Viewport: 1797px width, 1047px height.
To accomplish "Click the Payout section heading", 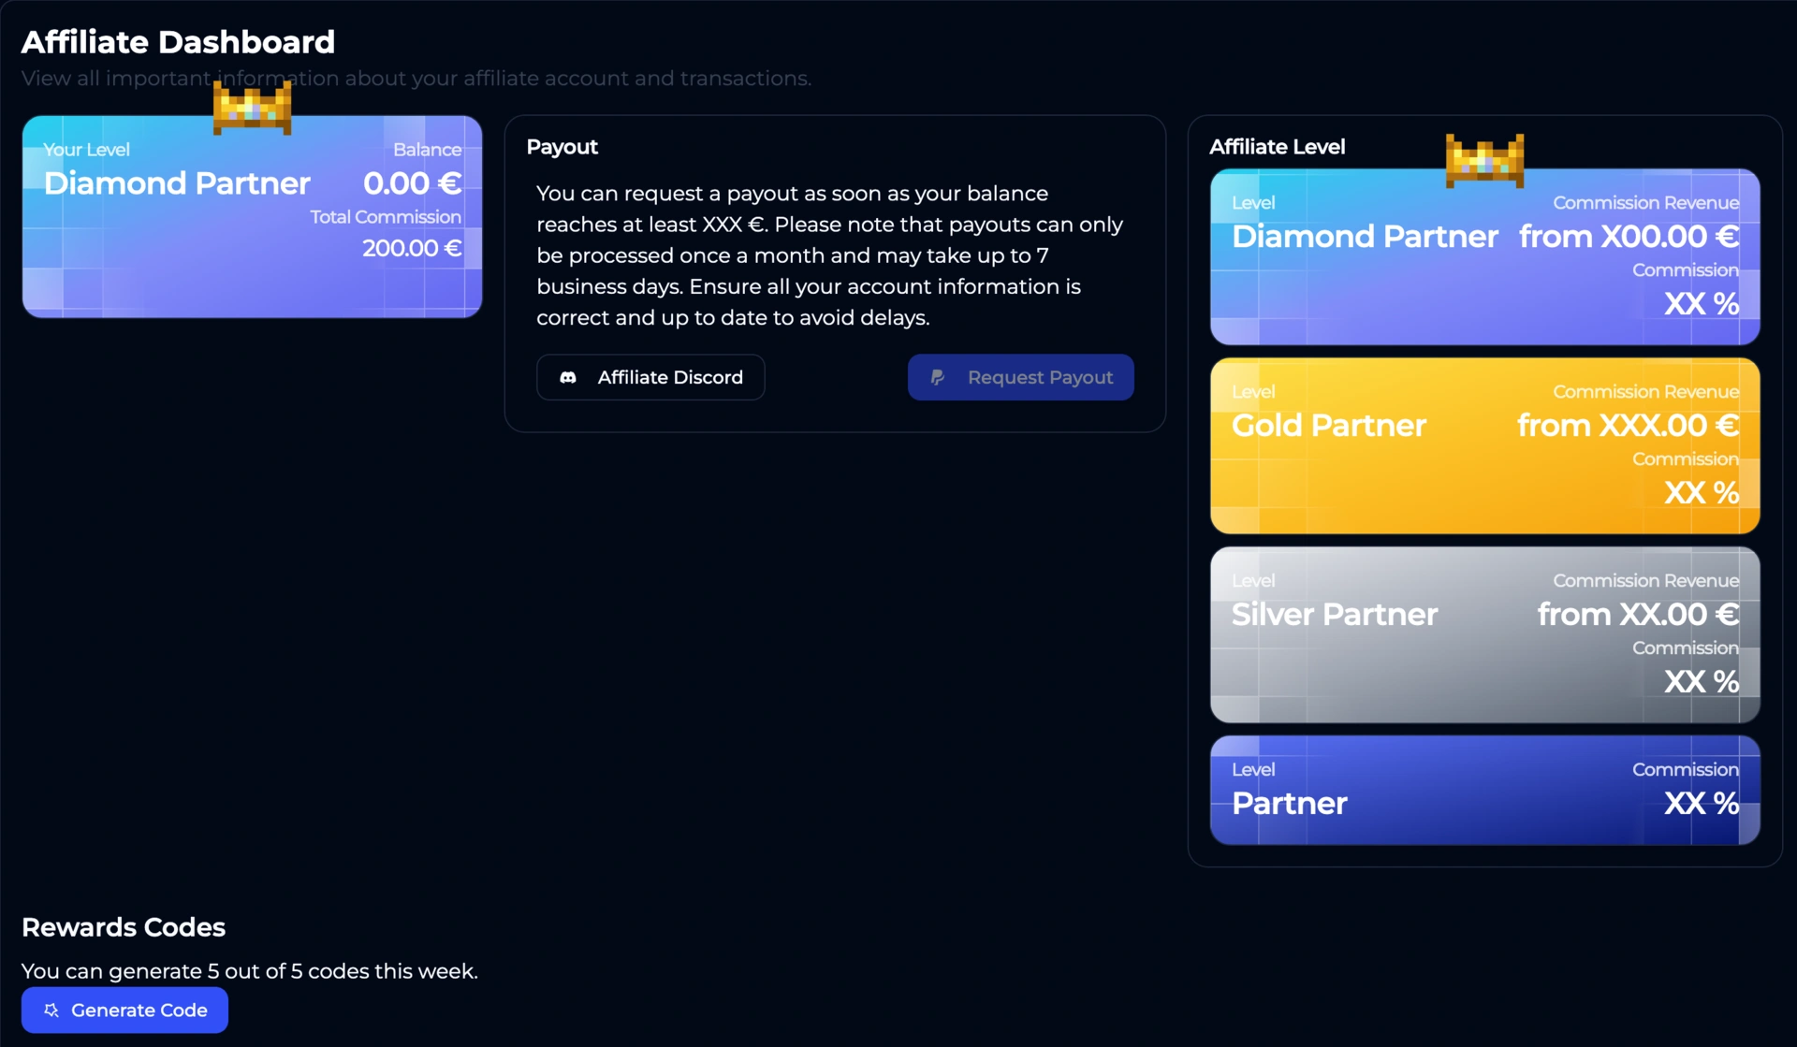I will [x=562, y=147].
